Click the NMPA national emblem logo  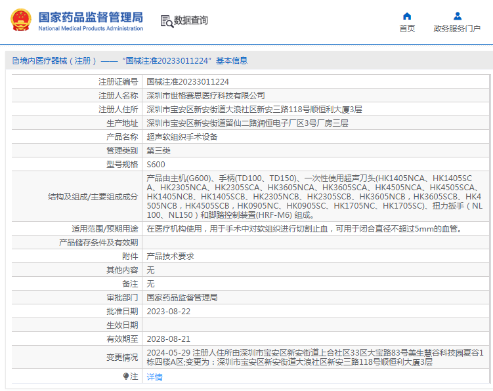(21, 20)
